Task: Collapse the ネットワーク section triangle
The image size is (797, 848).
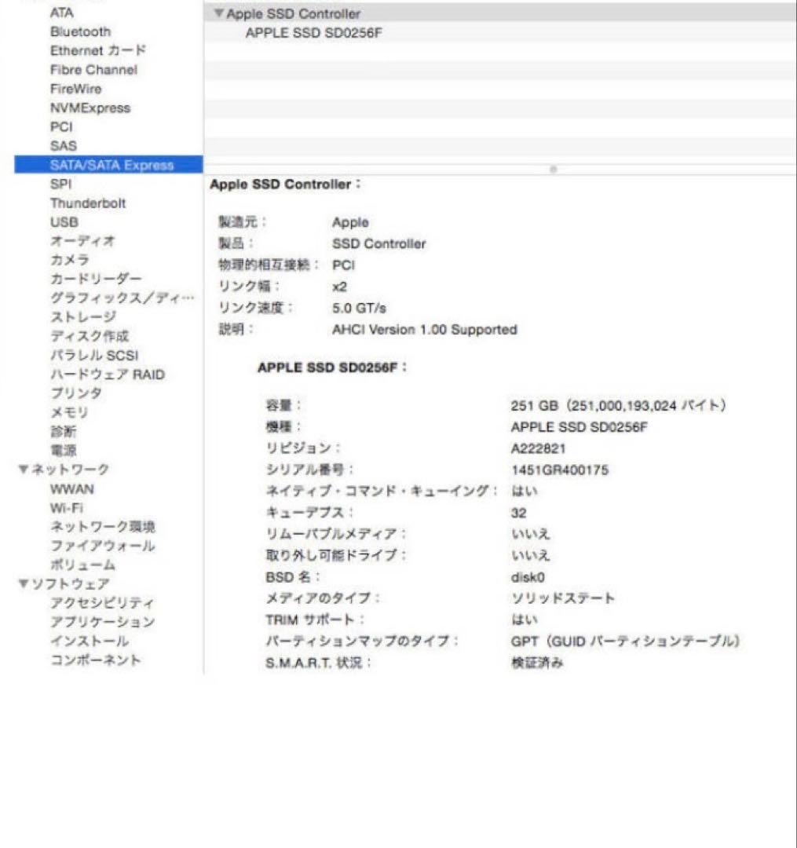Action: point(24,470)
